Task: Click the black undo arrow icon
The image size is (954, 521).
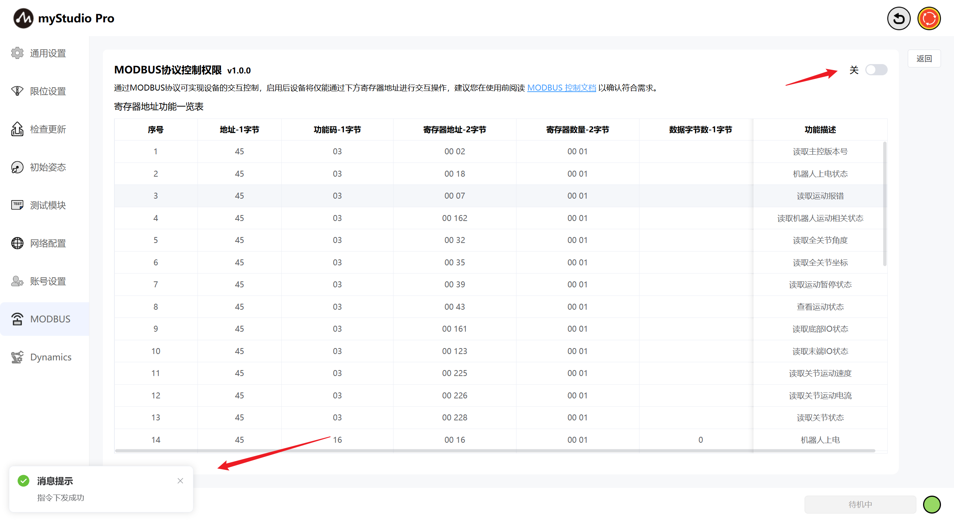Action: tap(898, 19)
